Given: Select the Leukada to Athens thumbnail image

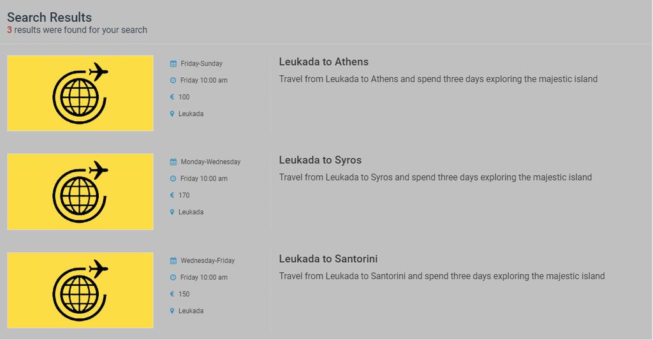Looking at the screenshot, I should (80, 93).
